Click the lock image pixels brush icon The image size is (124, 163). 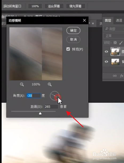pyautogui.click(x=121, y=43)
